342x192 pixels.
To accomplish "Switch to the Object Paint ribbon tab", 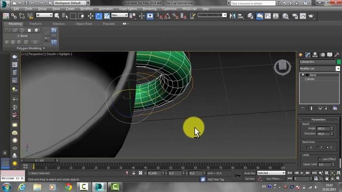I will coord(84,23).
